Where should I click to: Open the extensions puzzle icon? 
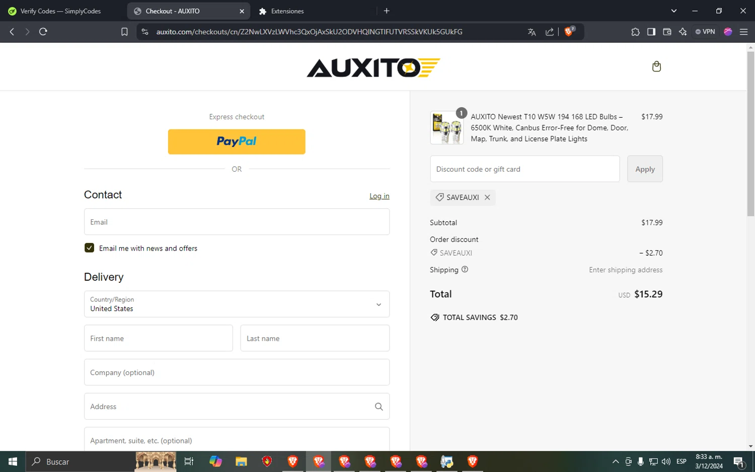tap(635, 32)
